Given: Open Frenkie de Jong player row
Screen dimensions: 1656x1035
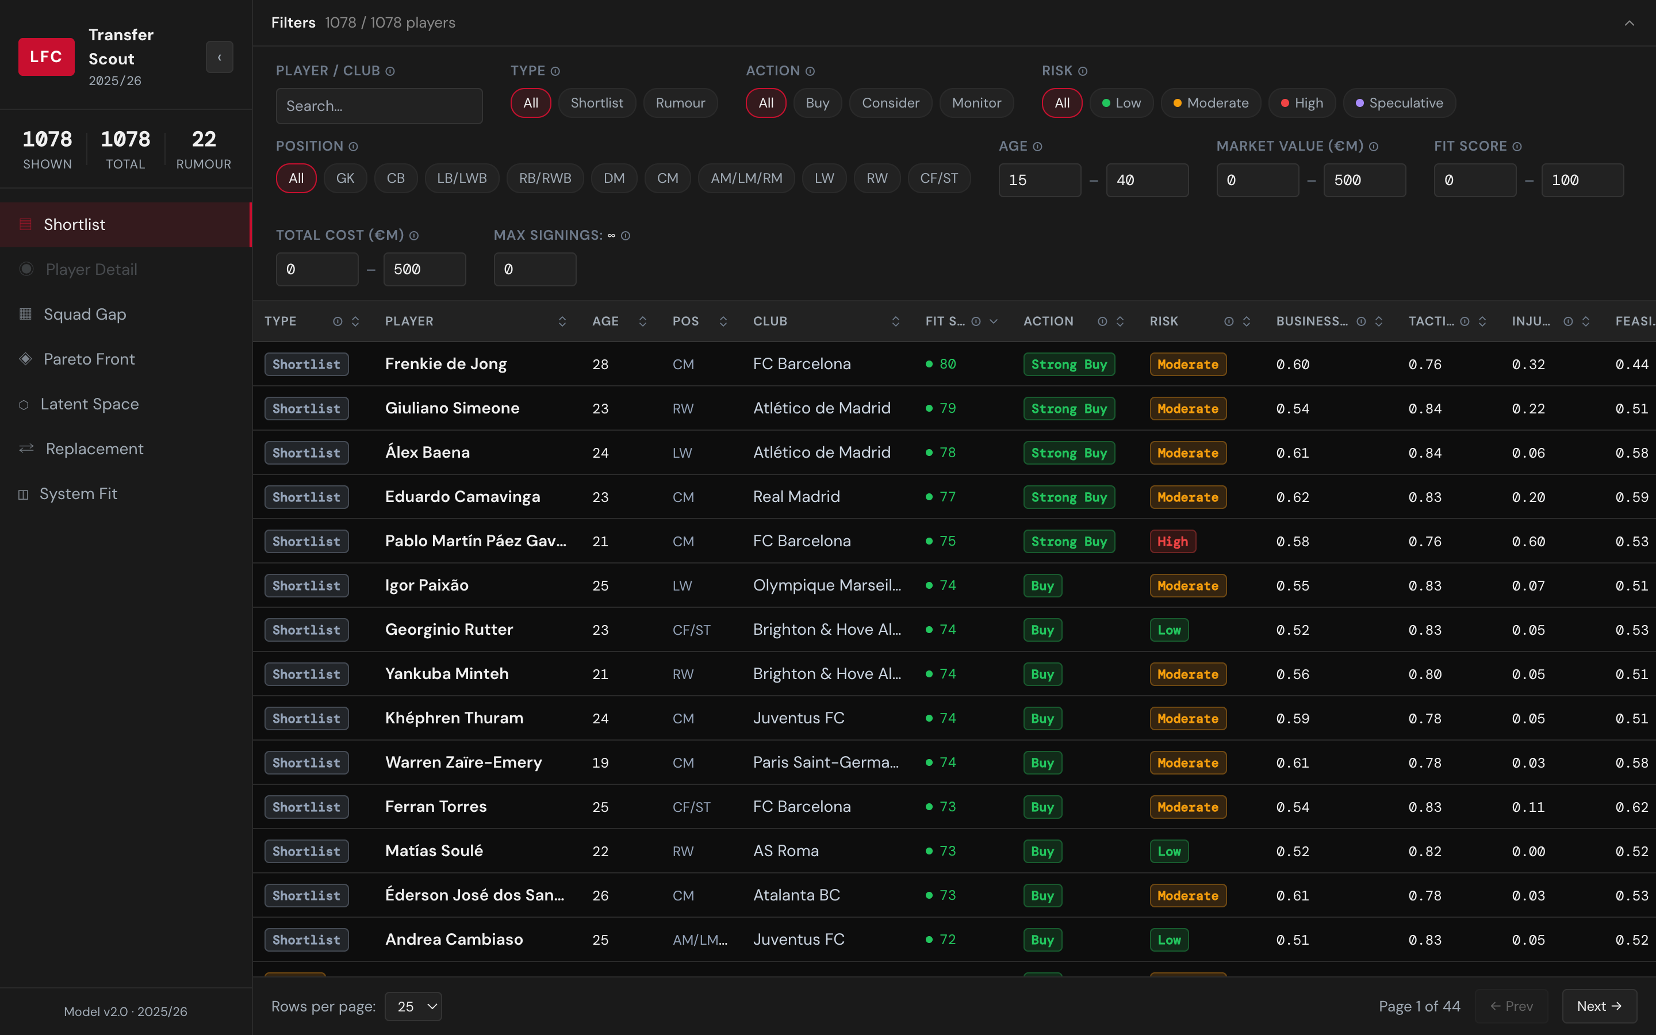Looking at the screenshot, I should pos(446,363).
